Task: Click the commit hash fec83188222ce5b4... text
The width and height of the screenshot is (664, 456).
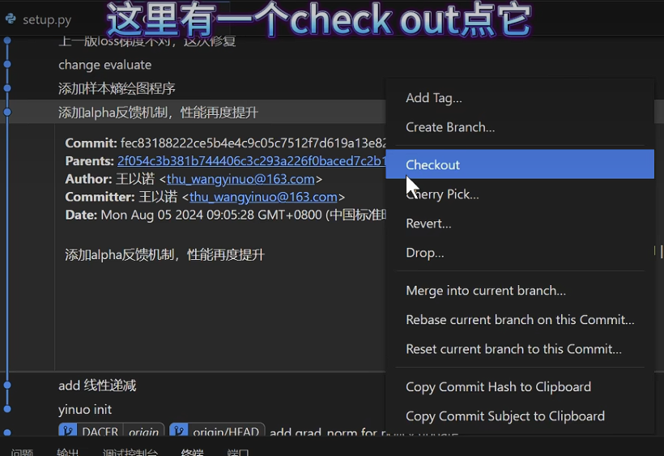Action: click(253, 143)
